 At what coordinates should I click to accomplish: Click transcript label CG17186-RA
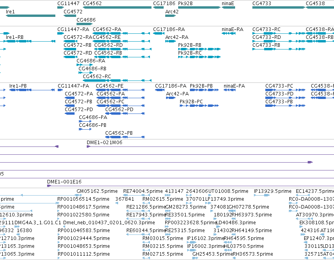point(169,29)
